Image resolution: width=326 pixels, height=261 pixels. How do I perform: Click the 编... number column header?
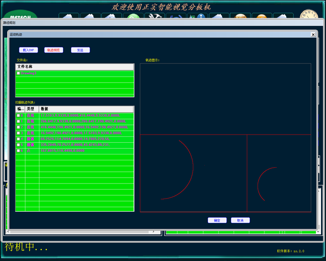click(20, 109)
